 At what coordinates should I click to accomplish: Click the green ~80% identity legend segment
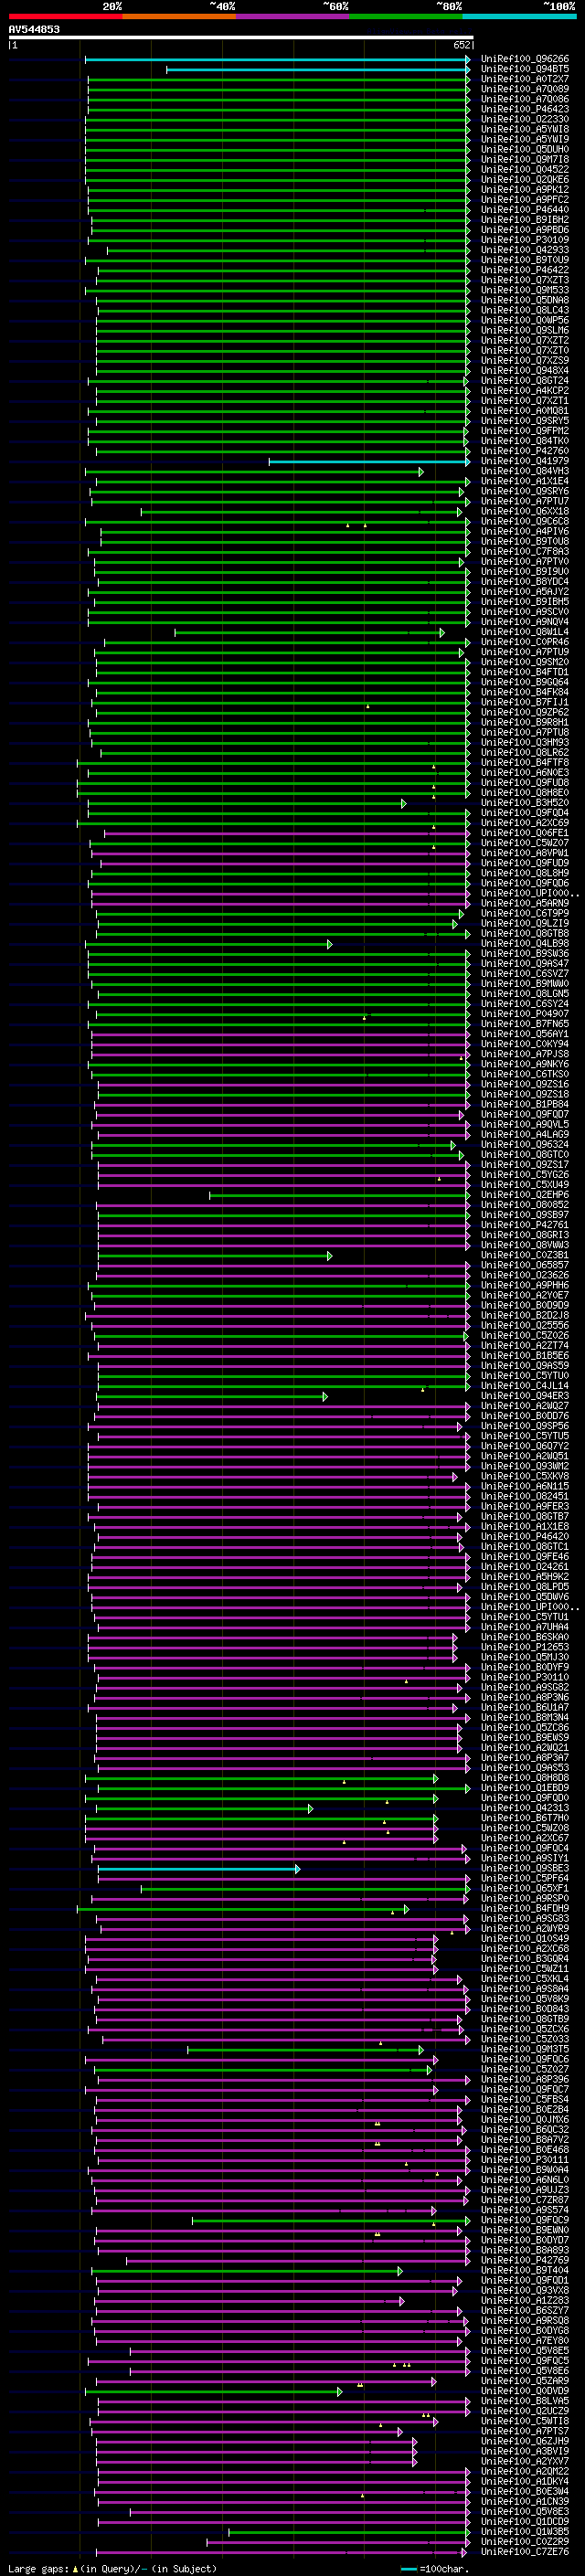406,16
